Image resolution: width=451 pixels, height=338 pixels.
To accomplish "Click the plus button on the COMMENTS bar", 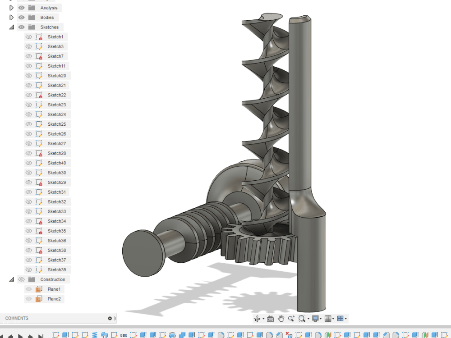I will click(110, 318).
